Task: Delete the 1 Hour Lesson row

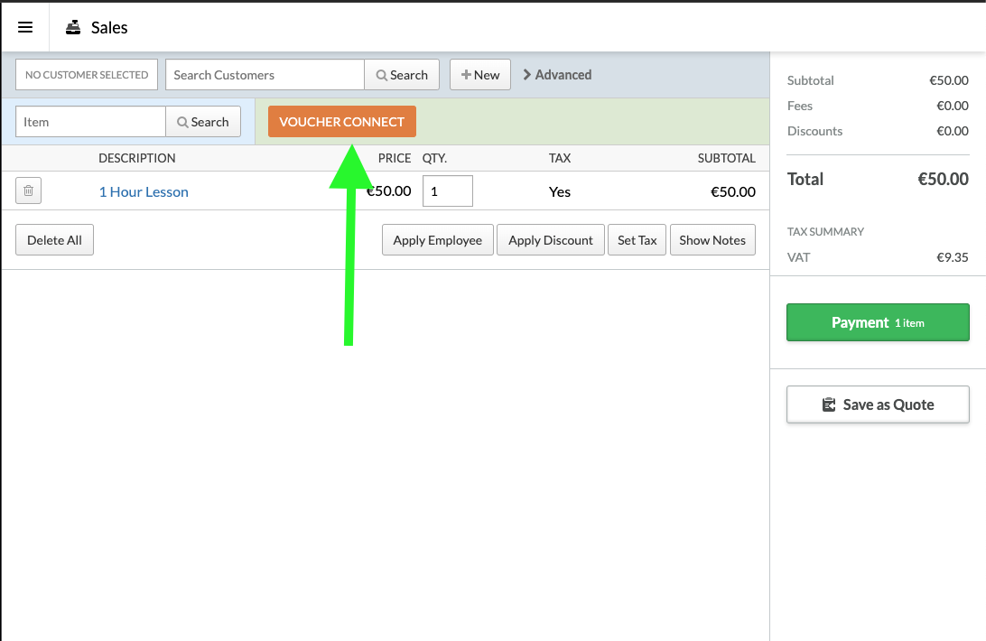Action: point(28,191)
